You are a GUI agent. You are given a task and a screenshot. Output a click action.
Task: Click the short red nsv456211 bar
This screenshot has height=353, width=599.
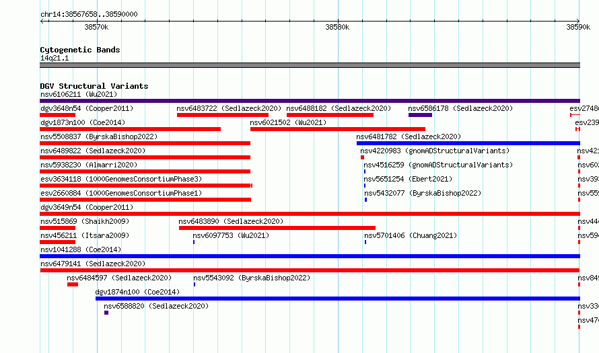click(x=58, y=242)
